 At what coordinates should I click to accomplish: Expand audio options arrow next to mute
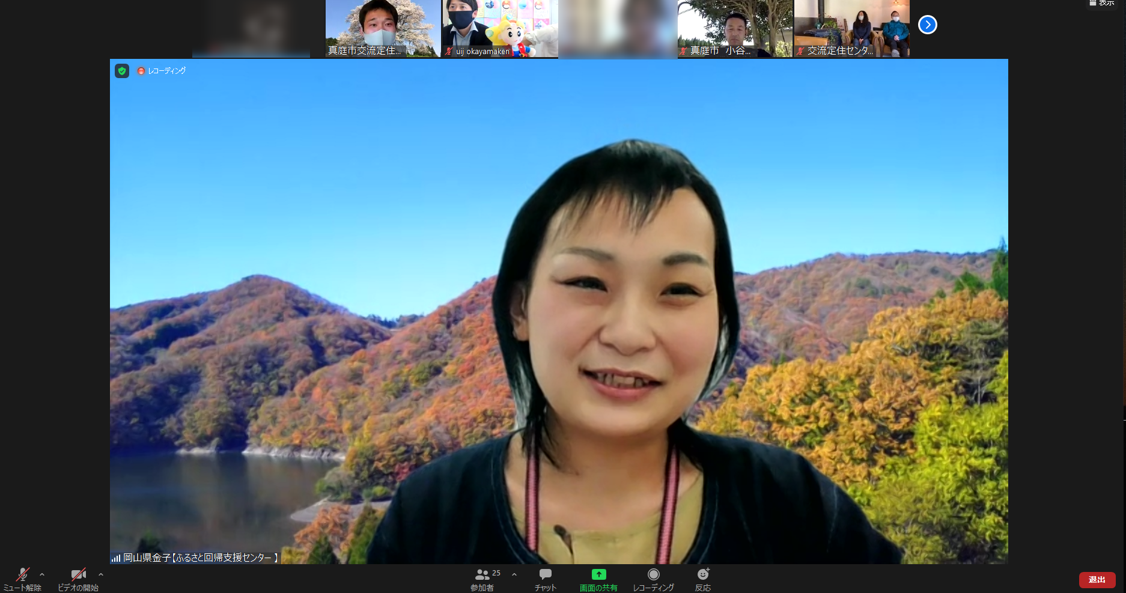point(42,575)
